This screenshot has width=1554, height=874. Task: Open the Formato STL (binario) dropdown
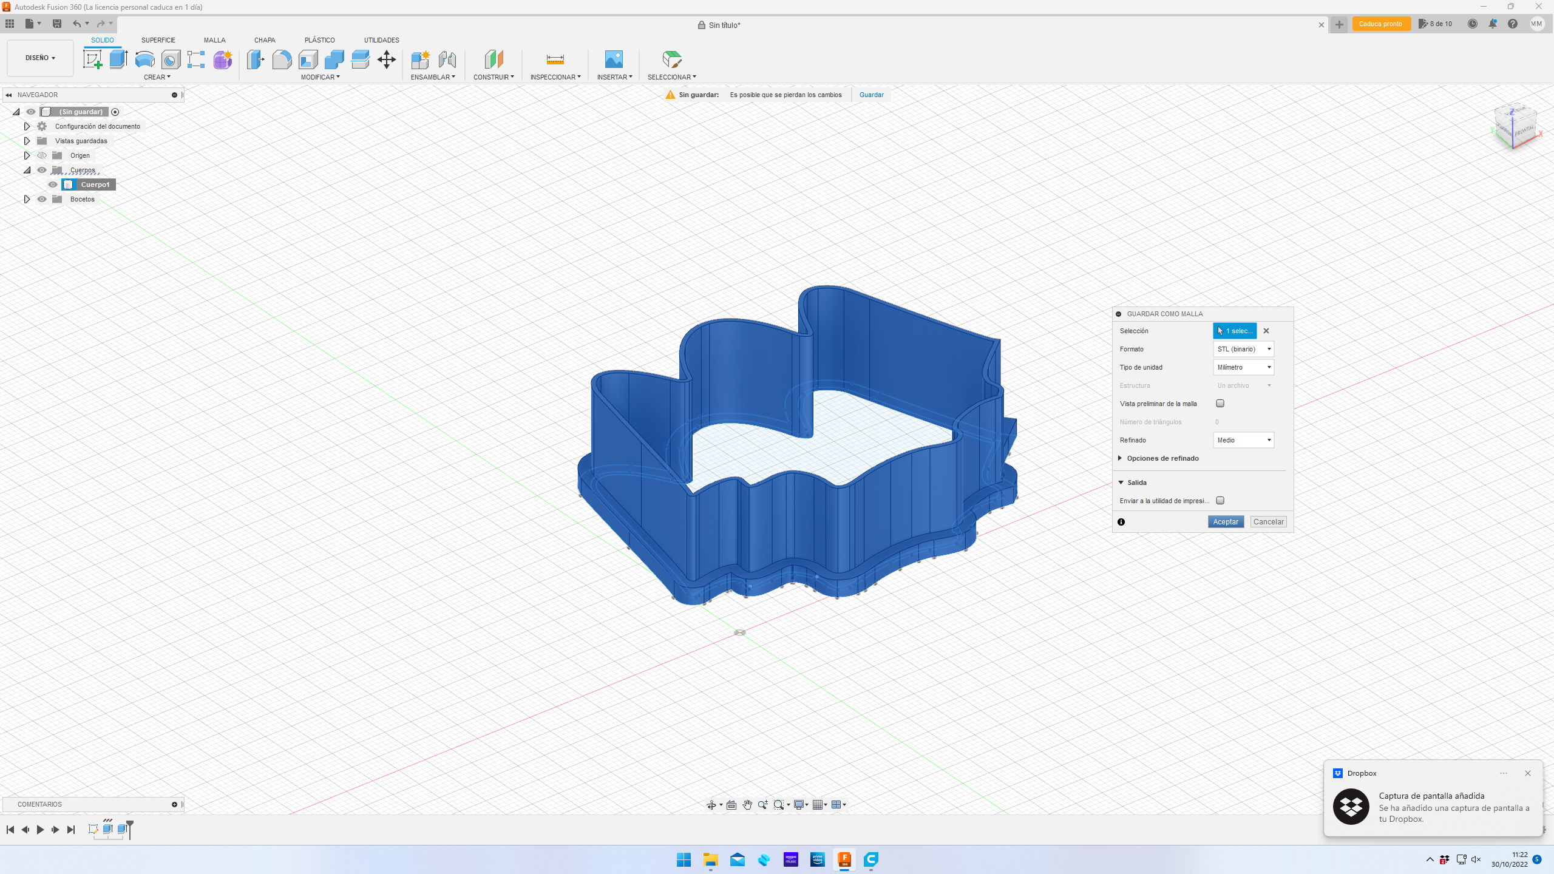pos(1243,349)
